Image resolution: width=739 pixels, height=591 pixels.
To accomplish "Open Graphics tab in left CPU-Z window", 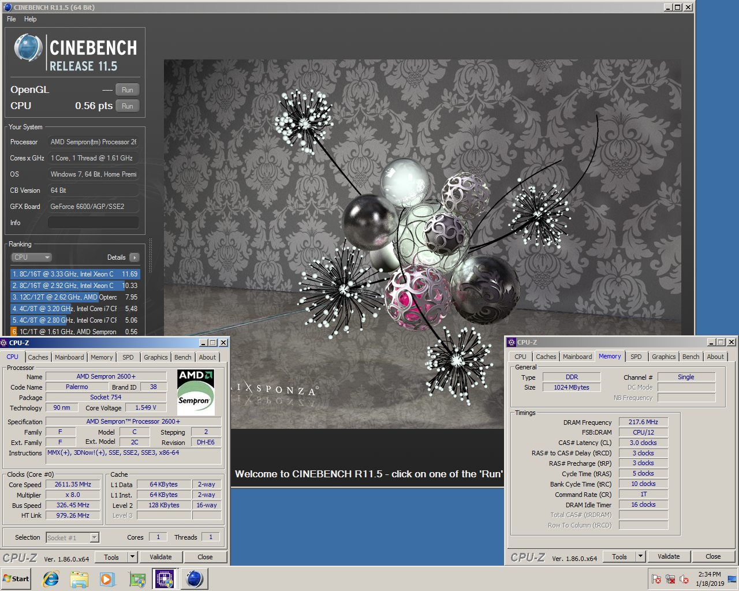I will coord(156,357).
